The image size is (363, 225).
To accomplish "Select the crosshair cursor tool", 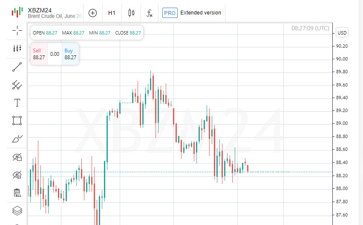I will point(17,30).
